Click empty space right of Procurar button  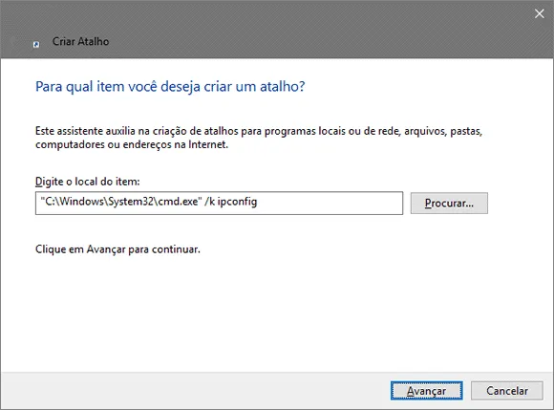coord(520,204)
